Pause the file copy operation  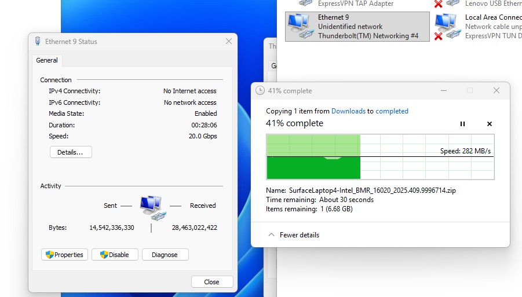coord(462,124)
